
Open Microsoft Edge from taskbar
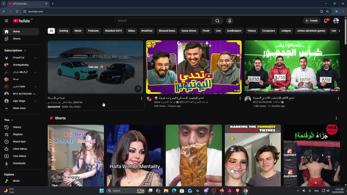(x=174, y=191)
